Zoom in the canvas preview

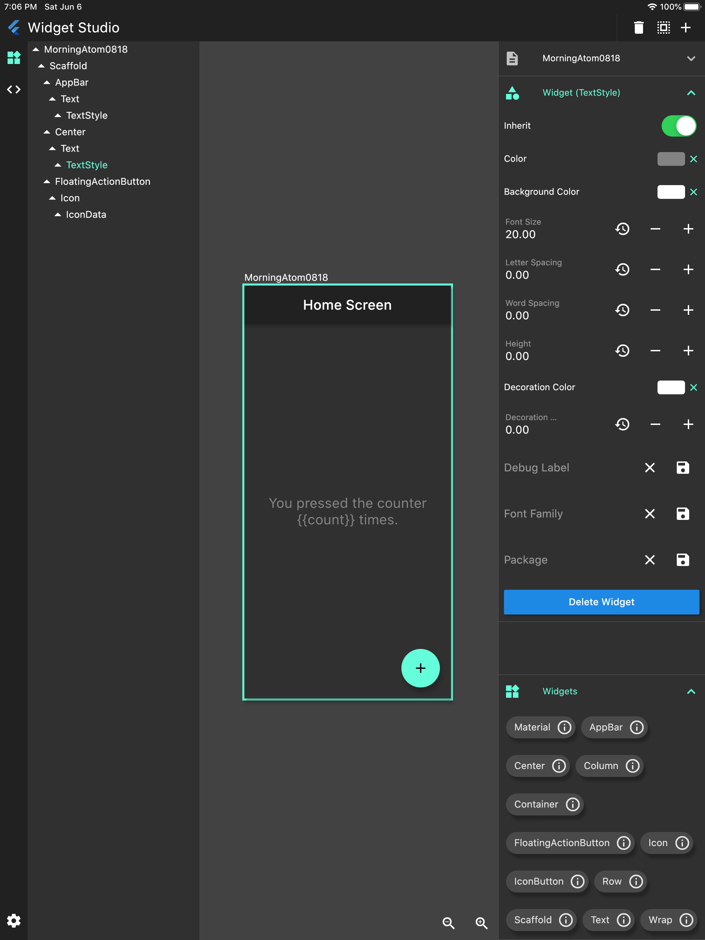[x=481, y=922]
